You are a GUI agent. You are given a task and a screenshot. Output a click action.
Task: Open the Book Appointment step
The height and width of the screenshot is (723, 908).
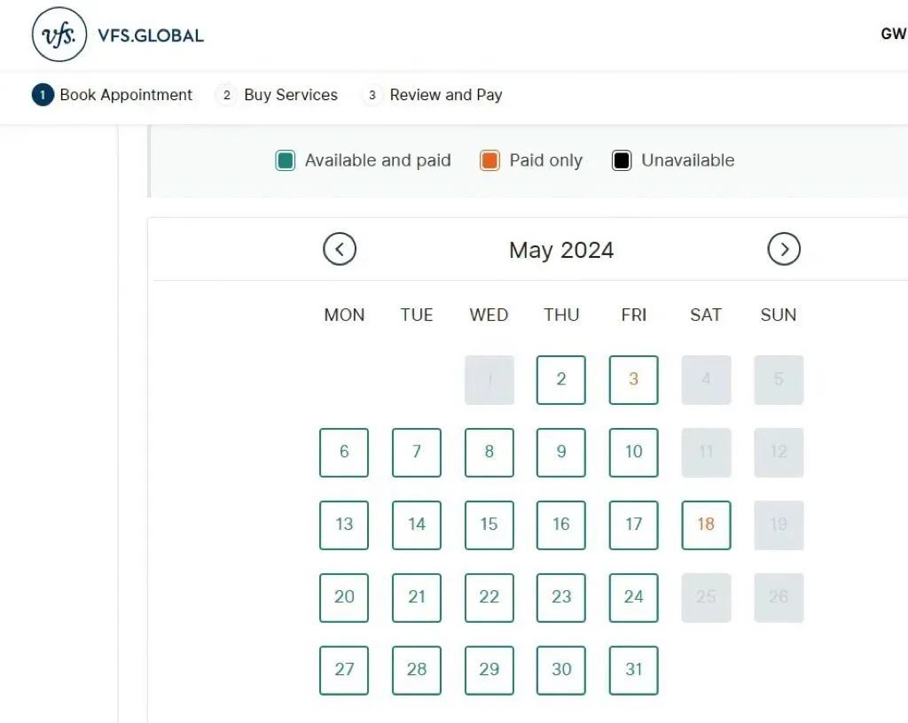pyautogui.click(x=126, y=95)
